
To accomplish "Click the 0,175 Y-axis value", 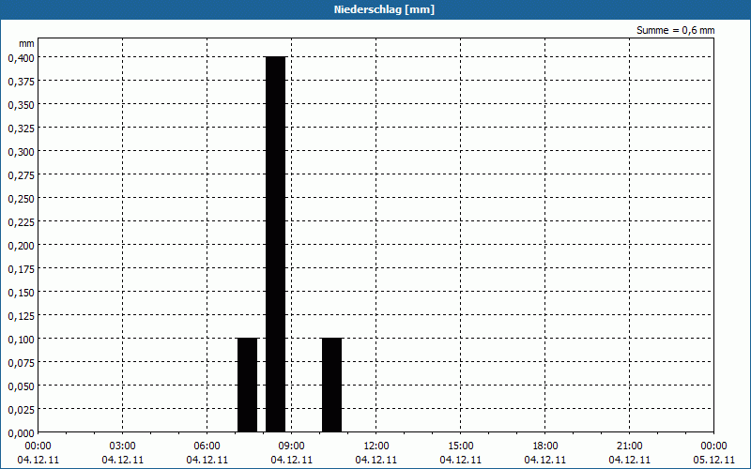I will pos(21,269).
